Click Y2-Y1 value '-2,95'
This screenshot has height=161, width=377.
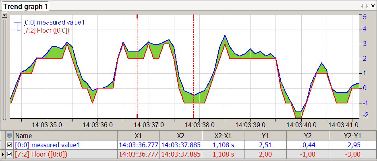click(352, 145)
